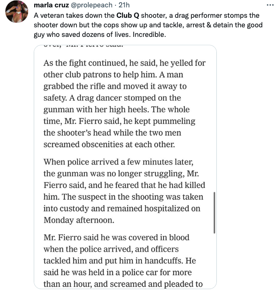
Task: Open the tweet via the 21h timestamp
Action: click(x=124, y=5)
